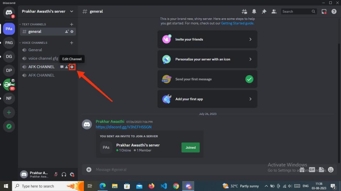Switch to the NF server
The height and width of the screenshot is (191, 341).
9,99
